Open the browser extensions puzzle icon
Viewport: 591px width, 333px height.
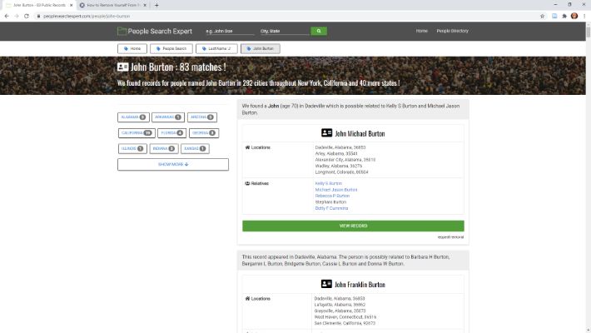pos(564,16)
